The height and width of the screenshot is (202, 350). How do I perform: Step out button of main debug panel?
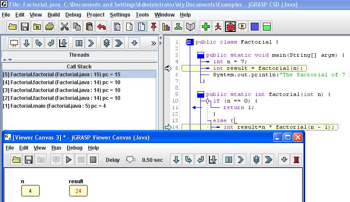51,43
